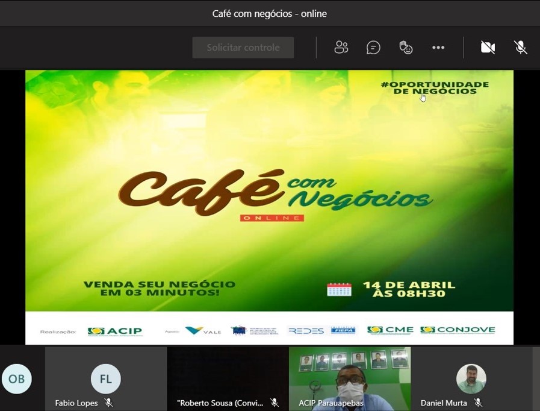
Task: Click muted mic icon beside Roberto Sousa
Action: (x=275, y=403)
